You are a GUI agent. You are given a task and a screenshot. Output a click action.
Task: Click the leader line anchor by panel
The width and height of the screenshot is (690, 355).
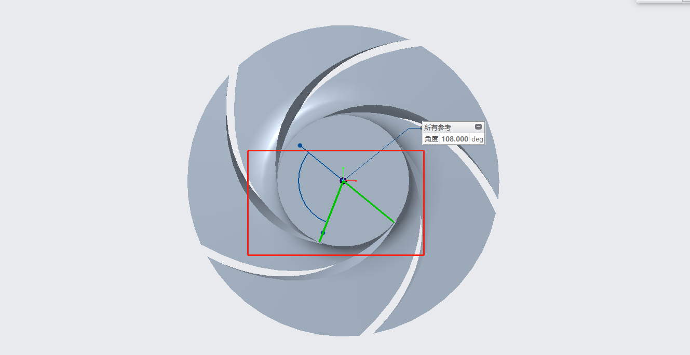pyautogui.click(x=422, y=127)
